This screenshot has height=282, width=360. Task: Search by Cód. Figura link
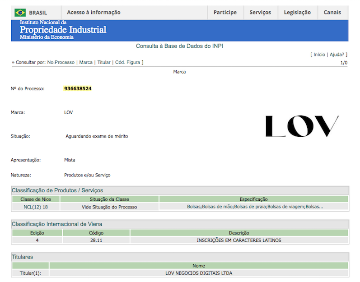pyautogui.click(x=127, y=62)
